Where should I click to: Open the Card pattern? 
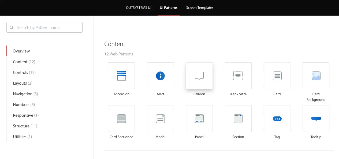pos(277,76)
